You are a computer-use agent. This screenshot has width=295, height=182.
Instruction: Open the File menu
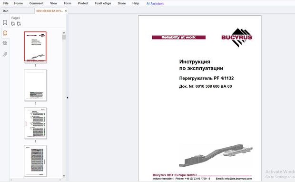point(6,3)
